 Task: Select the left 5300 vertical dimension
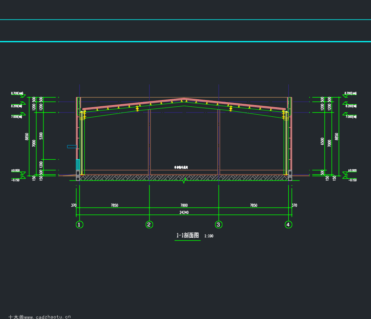click(41, 136)
